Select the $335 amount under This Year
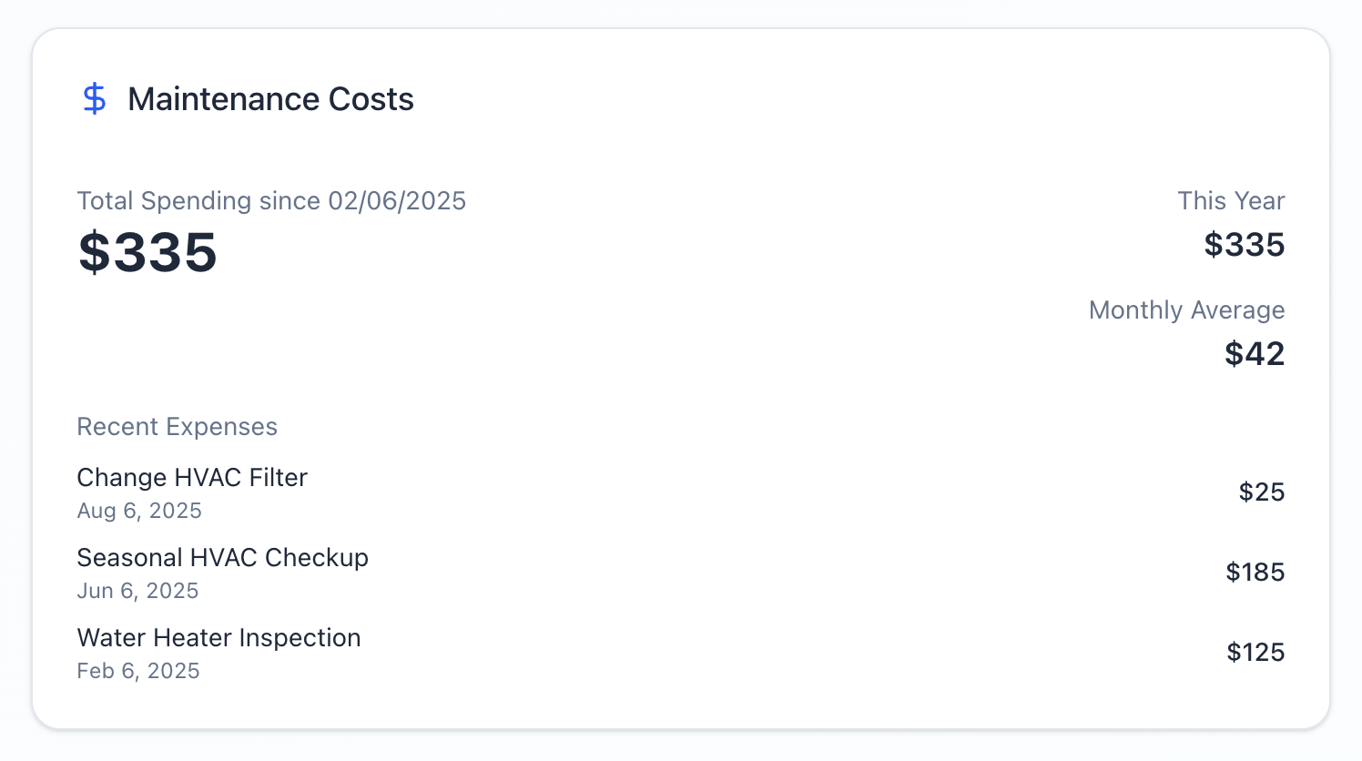1362x761 pixels. coord(1244,245)
